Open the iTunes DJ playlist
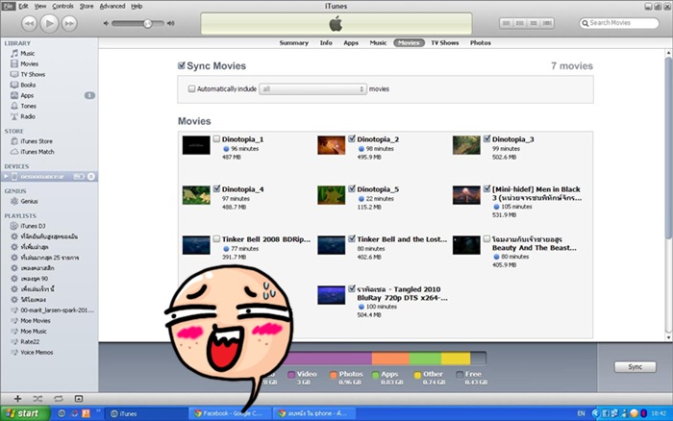 [x=33, y=226]
